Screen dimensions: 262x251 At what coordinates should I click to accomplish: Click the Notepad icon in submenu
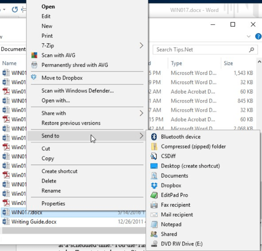(154, 224)
